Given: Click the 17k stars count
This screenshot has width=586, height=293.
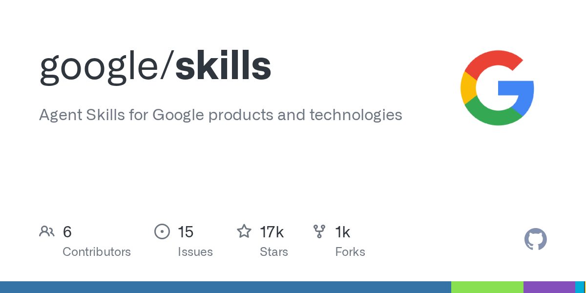Looking at the screenshot, I should pyautogui.click(x=272, y=232).
